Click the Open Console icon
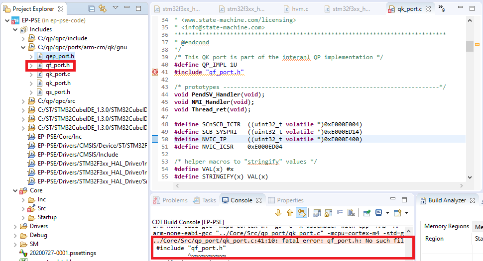483x261 pixels. pyautogui.click(x=398, y=213)
